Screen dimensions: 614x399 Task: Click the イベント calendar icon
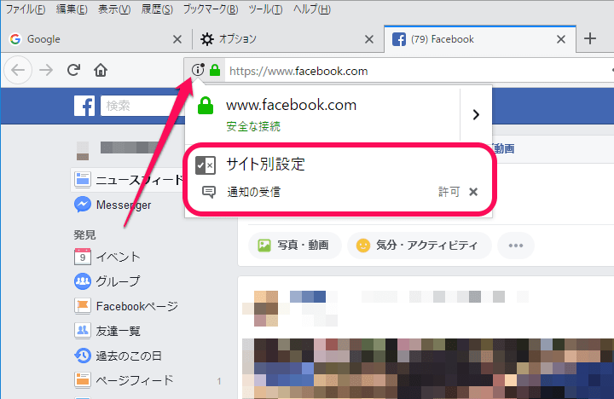coord(83,257)
